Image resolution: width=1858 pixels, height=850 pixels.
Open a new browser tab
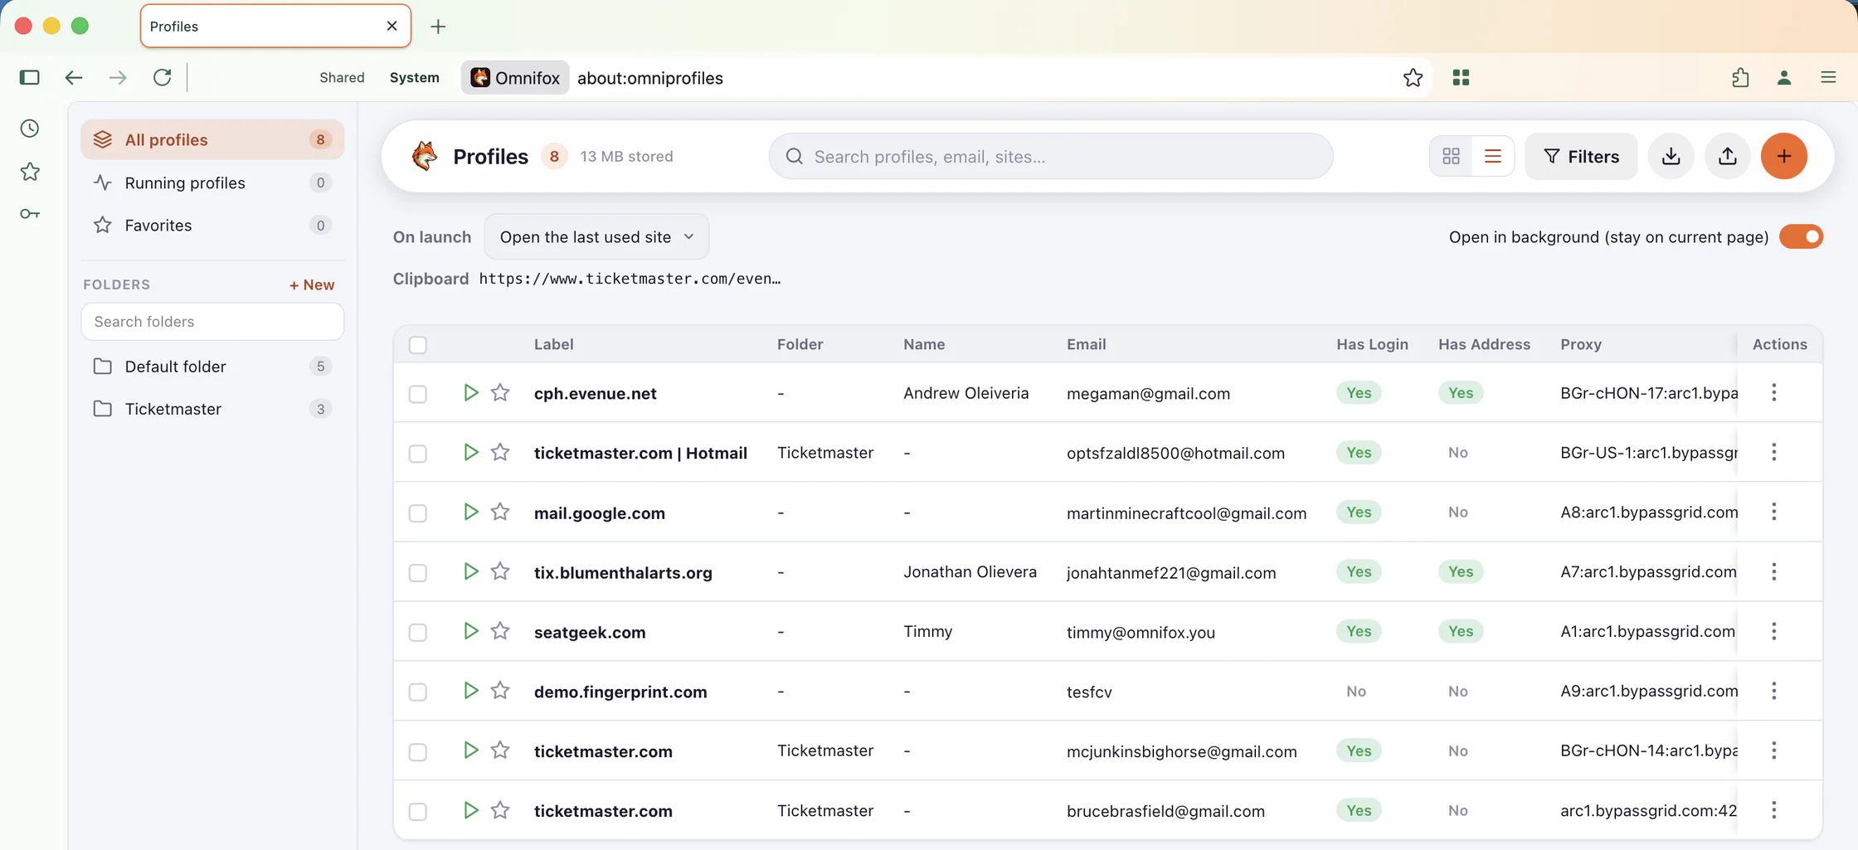coord(438,27)
